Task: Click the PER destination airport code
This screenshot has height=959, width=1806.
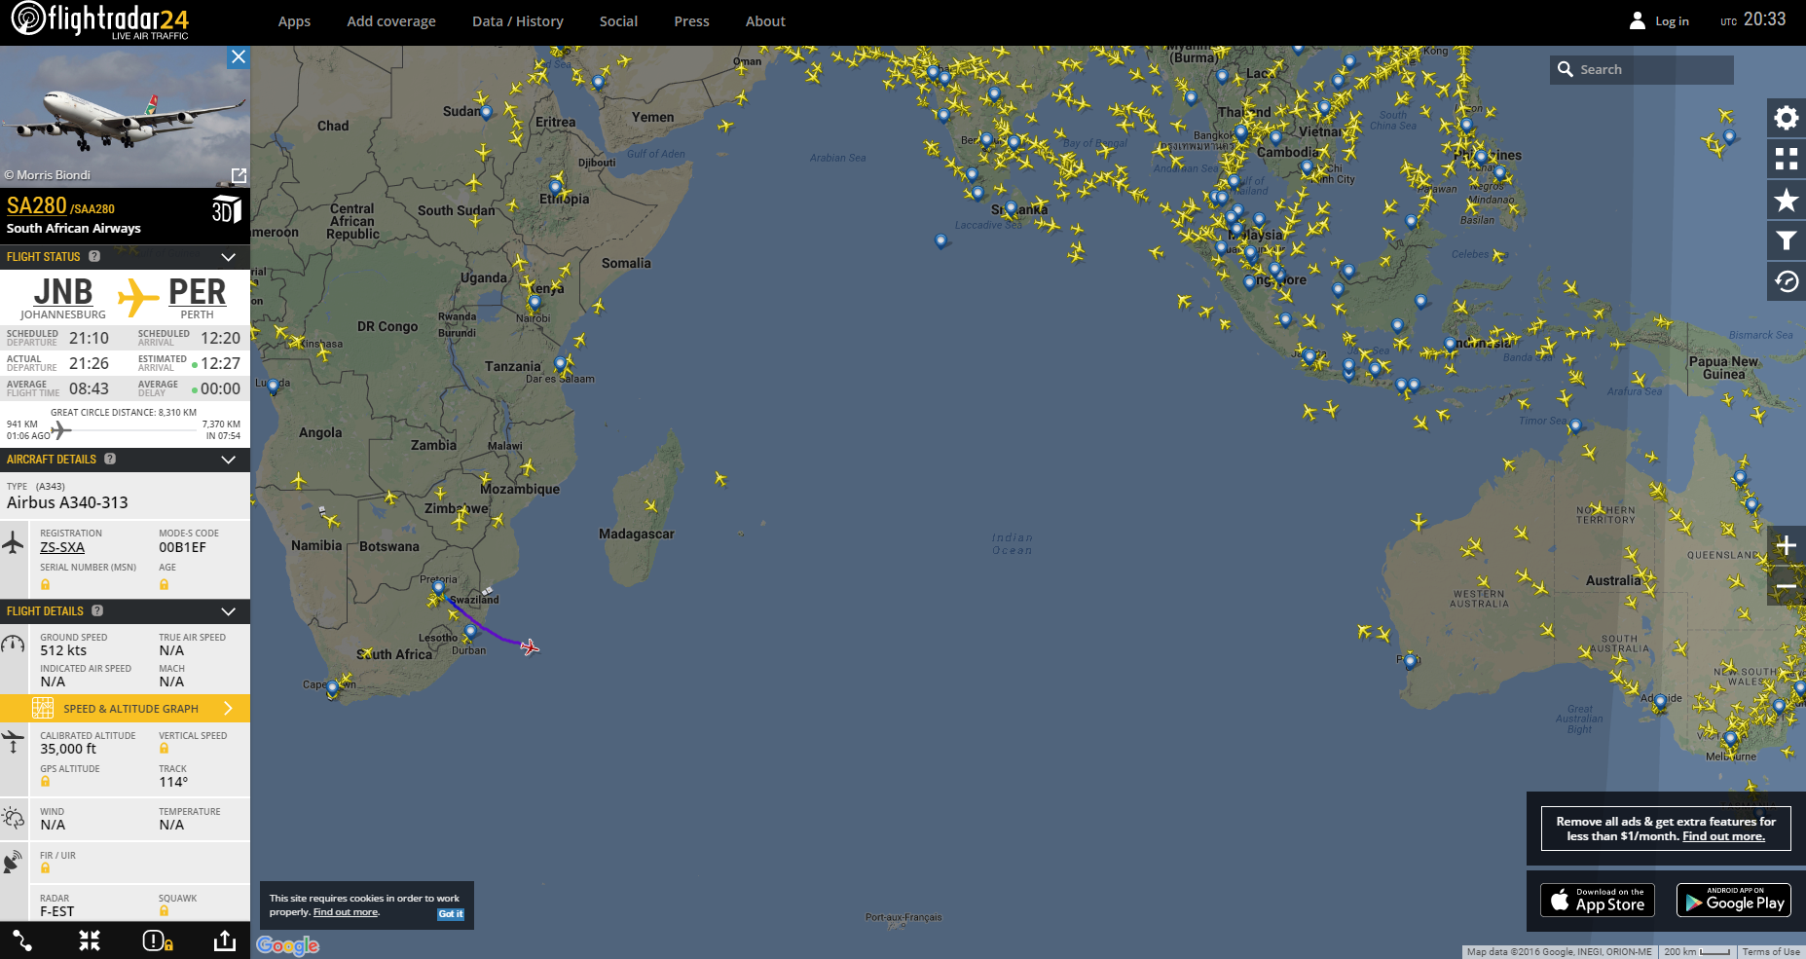Action: pyautogui.click(x=197, y=292)
